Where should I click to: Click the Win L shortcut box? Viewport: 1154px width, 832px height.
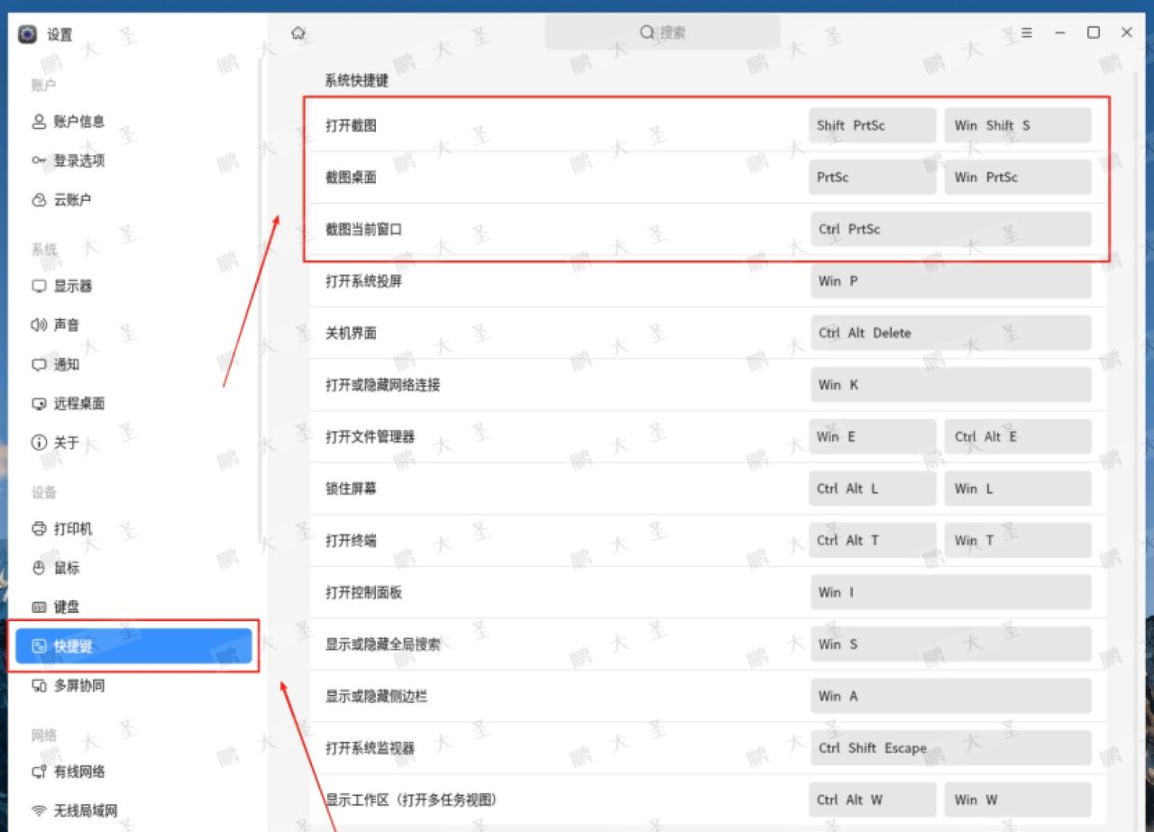[1018, 489]
